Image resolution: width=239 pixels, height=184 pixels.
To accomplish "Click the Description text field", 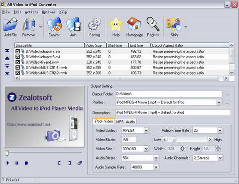I will [173, 112].
